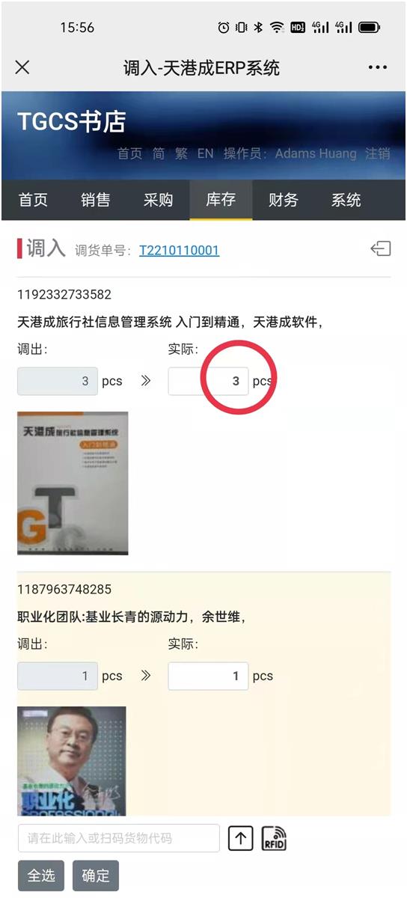Image resolution: width=407 pixels, height=901 pixels.
Task: Open transfer order link T2210110001
Action: pyautogui.click(x=180, y=250)
